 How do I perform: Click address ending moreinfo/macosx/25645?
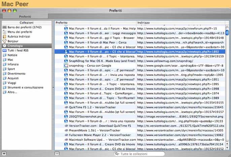[x=180, y=107]
